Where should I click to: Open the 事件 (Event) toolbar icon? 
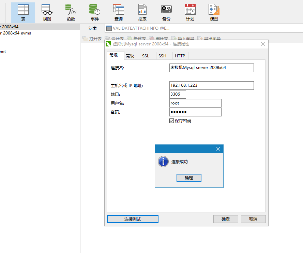click(x=95, y=13)
